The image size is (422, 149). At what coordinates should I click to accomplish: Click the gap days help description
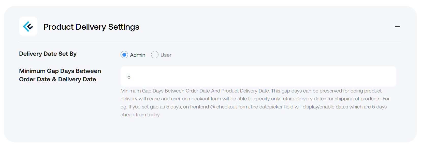point(255,103)
